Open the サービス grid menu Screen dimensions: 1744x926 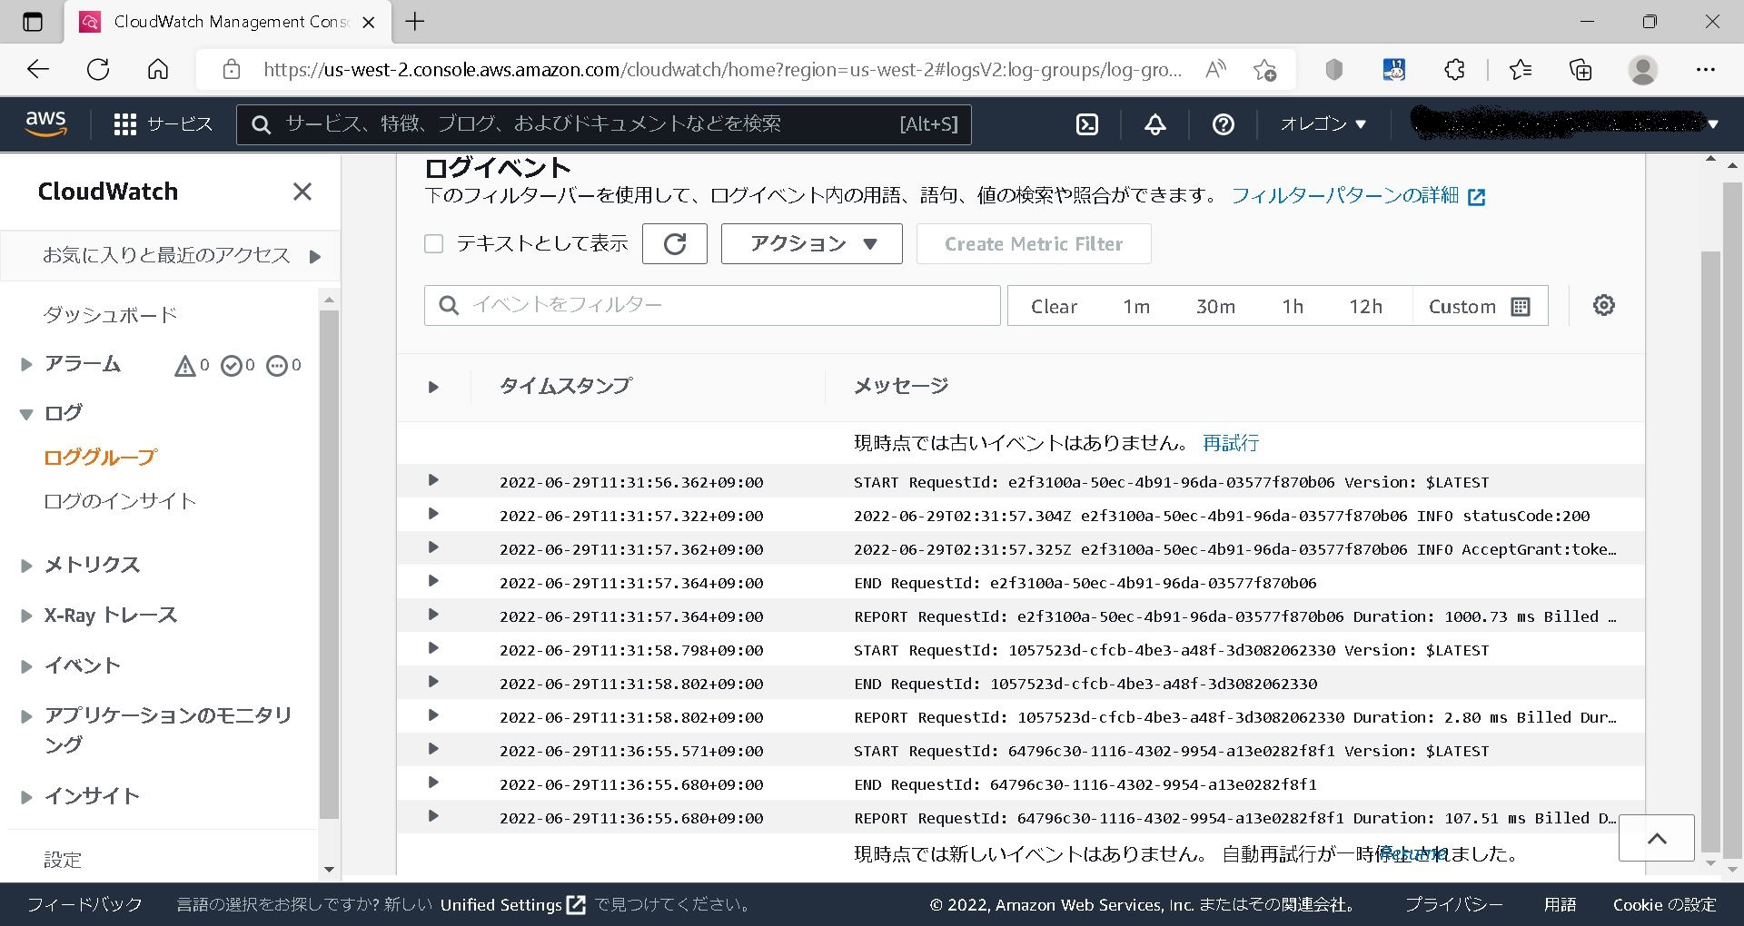[163, 124]
